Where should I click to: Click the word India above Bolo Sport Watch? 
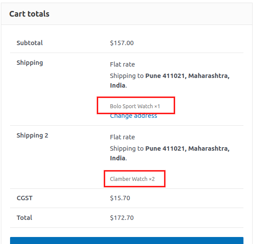tap(118, 85)
